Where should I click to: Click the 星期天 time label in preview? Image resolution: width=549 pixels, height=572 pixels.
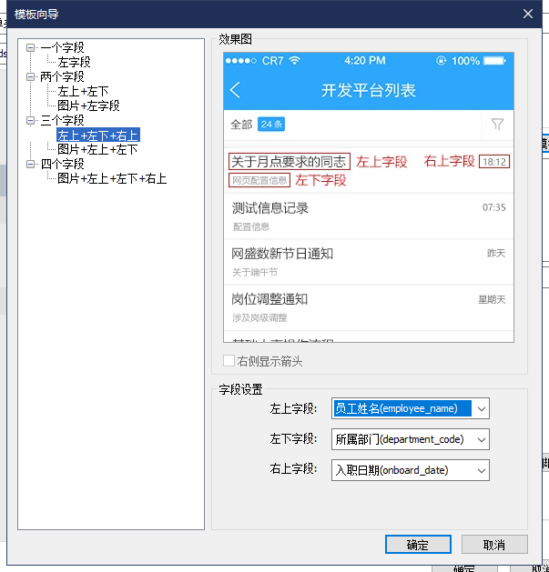pos(492,299)
